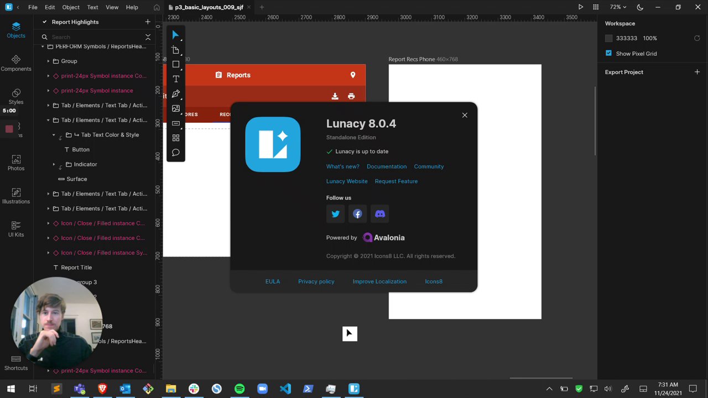
Task: Open a new document tab with plus
Action: 262,7
